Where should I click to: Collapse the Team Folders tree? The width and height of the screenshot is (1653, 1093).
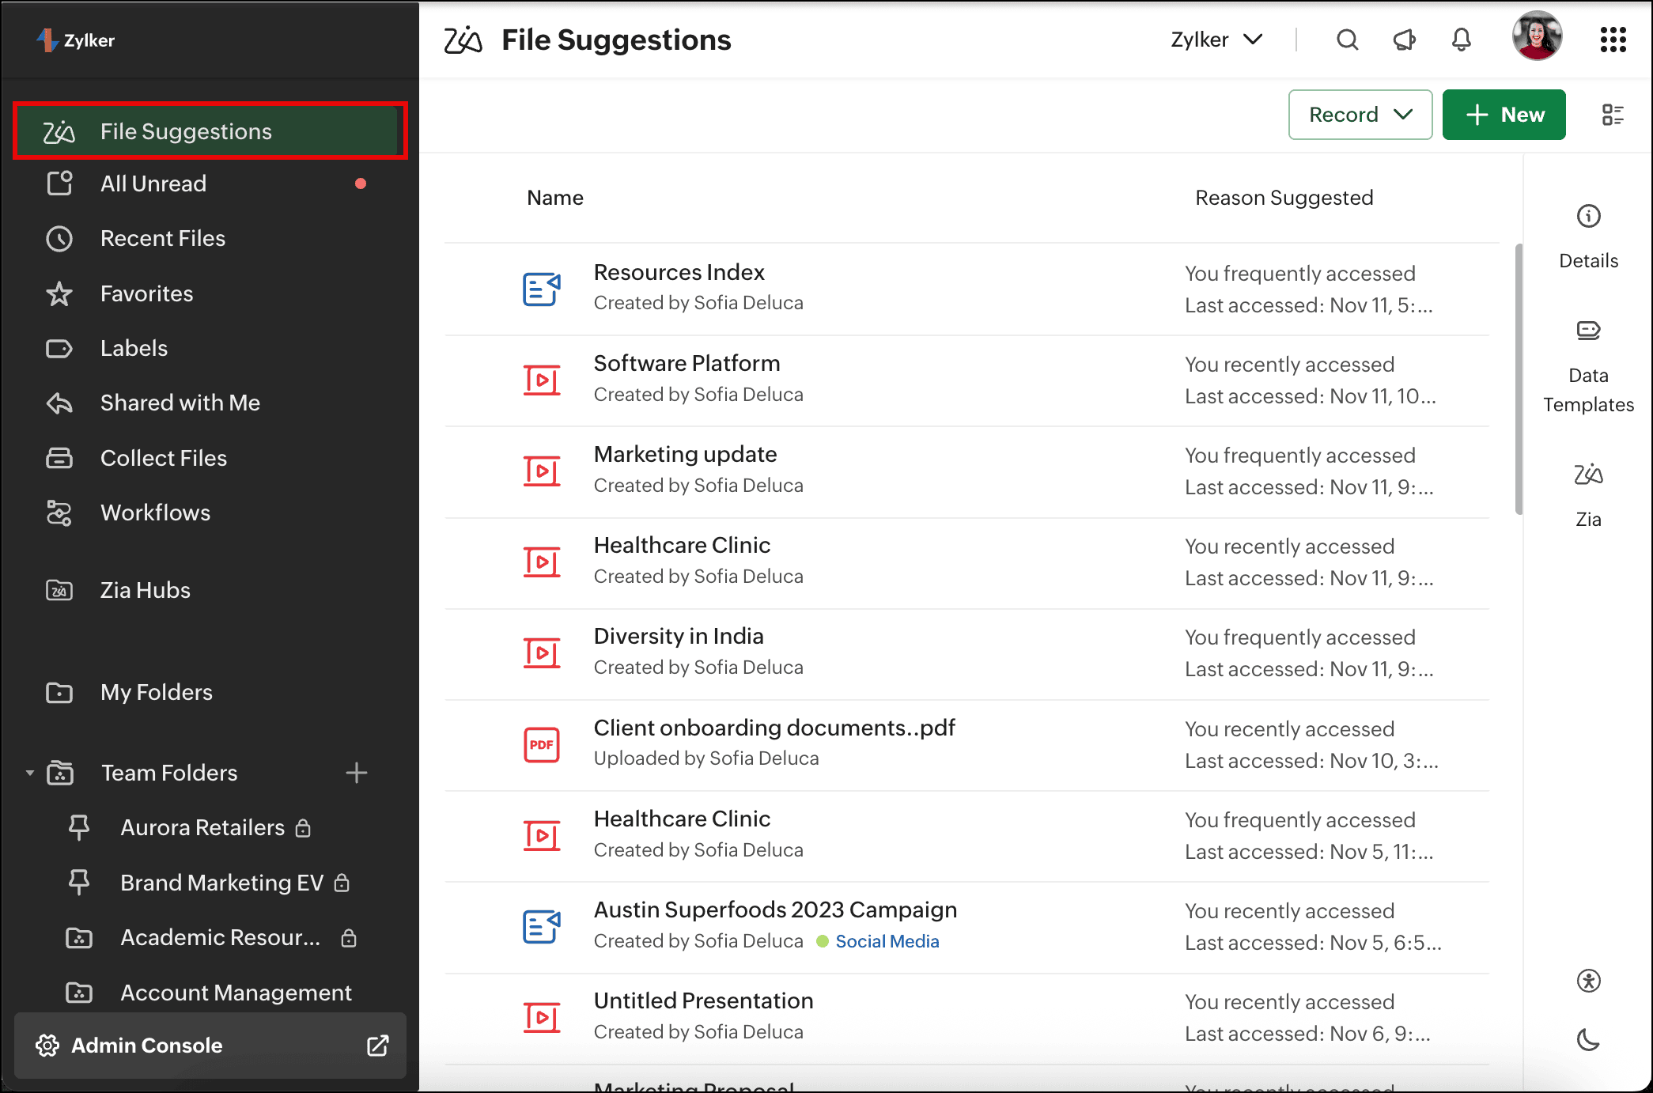pyautogui.click(x=29, y=773)
